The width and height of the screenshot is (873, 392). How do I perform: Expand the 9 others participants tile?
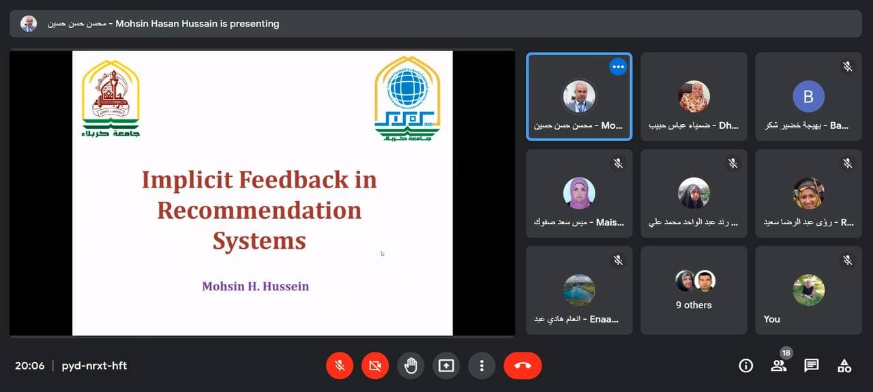(694, 290)
